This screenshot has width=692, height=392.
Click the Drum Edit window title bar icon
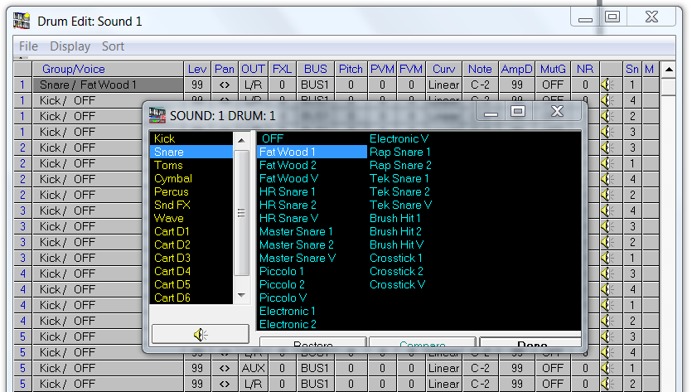click(x=22, y=21)
